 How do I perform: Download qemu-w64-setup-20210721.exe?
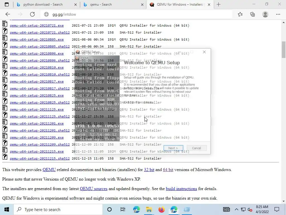[37, 25]
